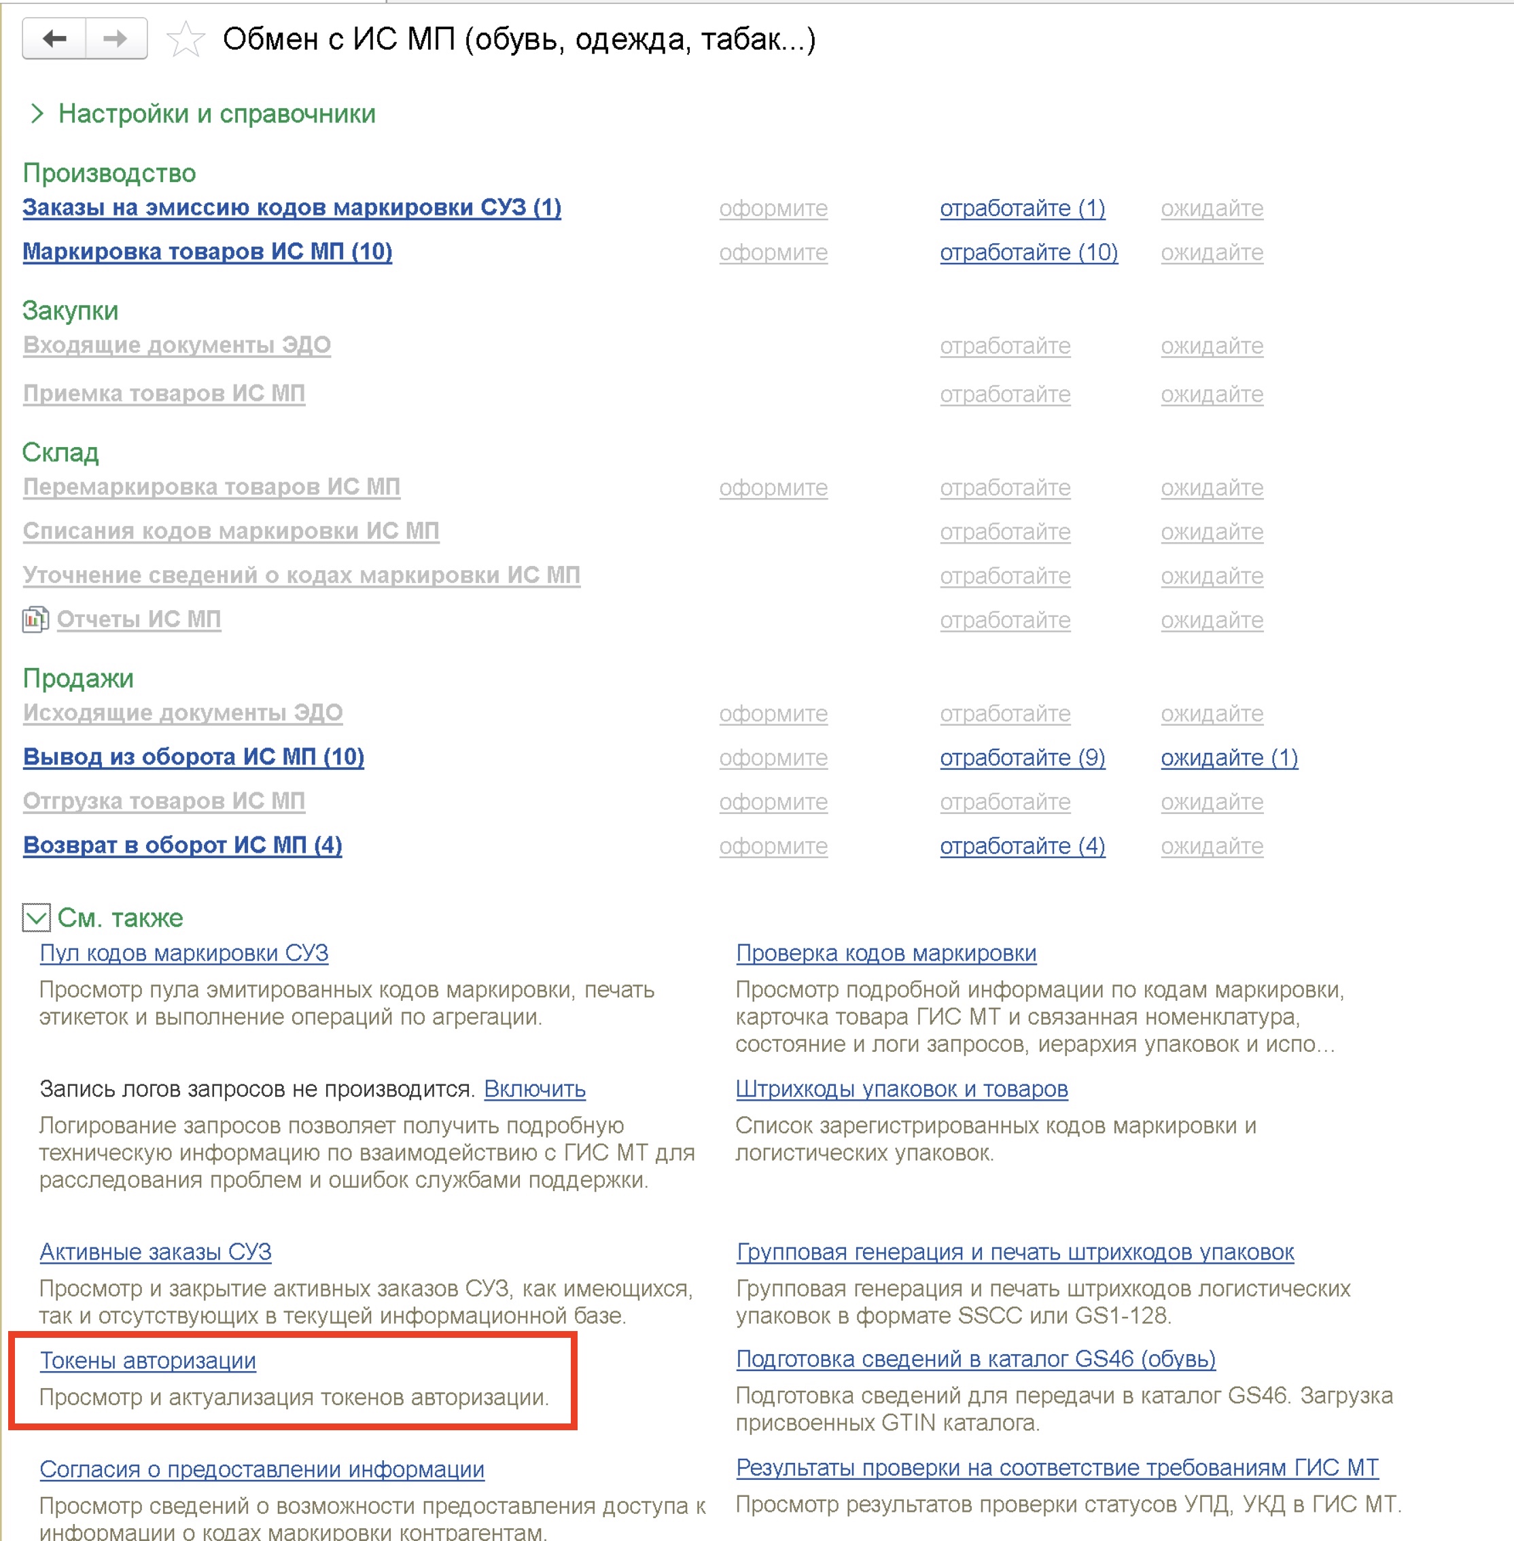Open Исходящие документы ЭДО
The width and height of the screenshot is (1514, 1541).
coord(183,713)
